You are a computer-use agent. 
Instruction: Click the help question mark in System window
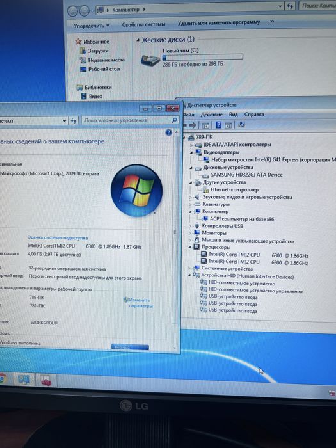pos(168,132)
